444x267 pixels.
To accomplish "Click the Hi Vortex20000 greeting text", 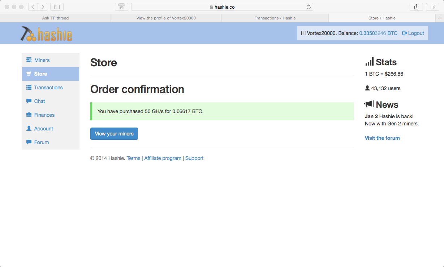I will [x=319, y=33].
